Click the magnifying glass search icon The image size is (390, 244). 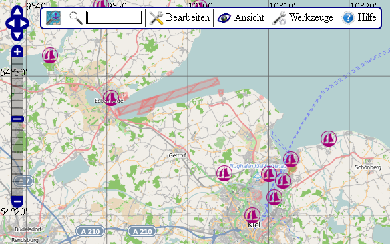[76, 18]
